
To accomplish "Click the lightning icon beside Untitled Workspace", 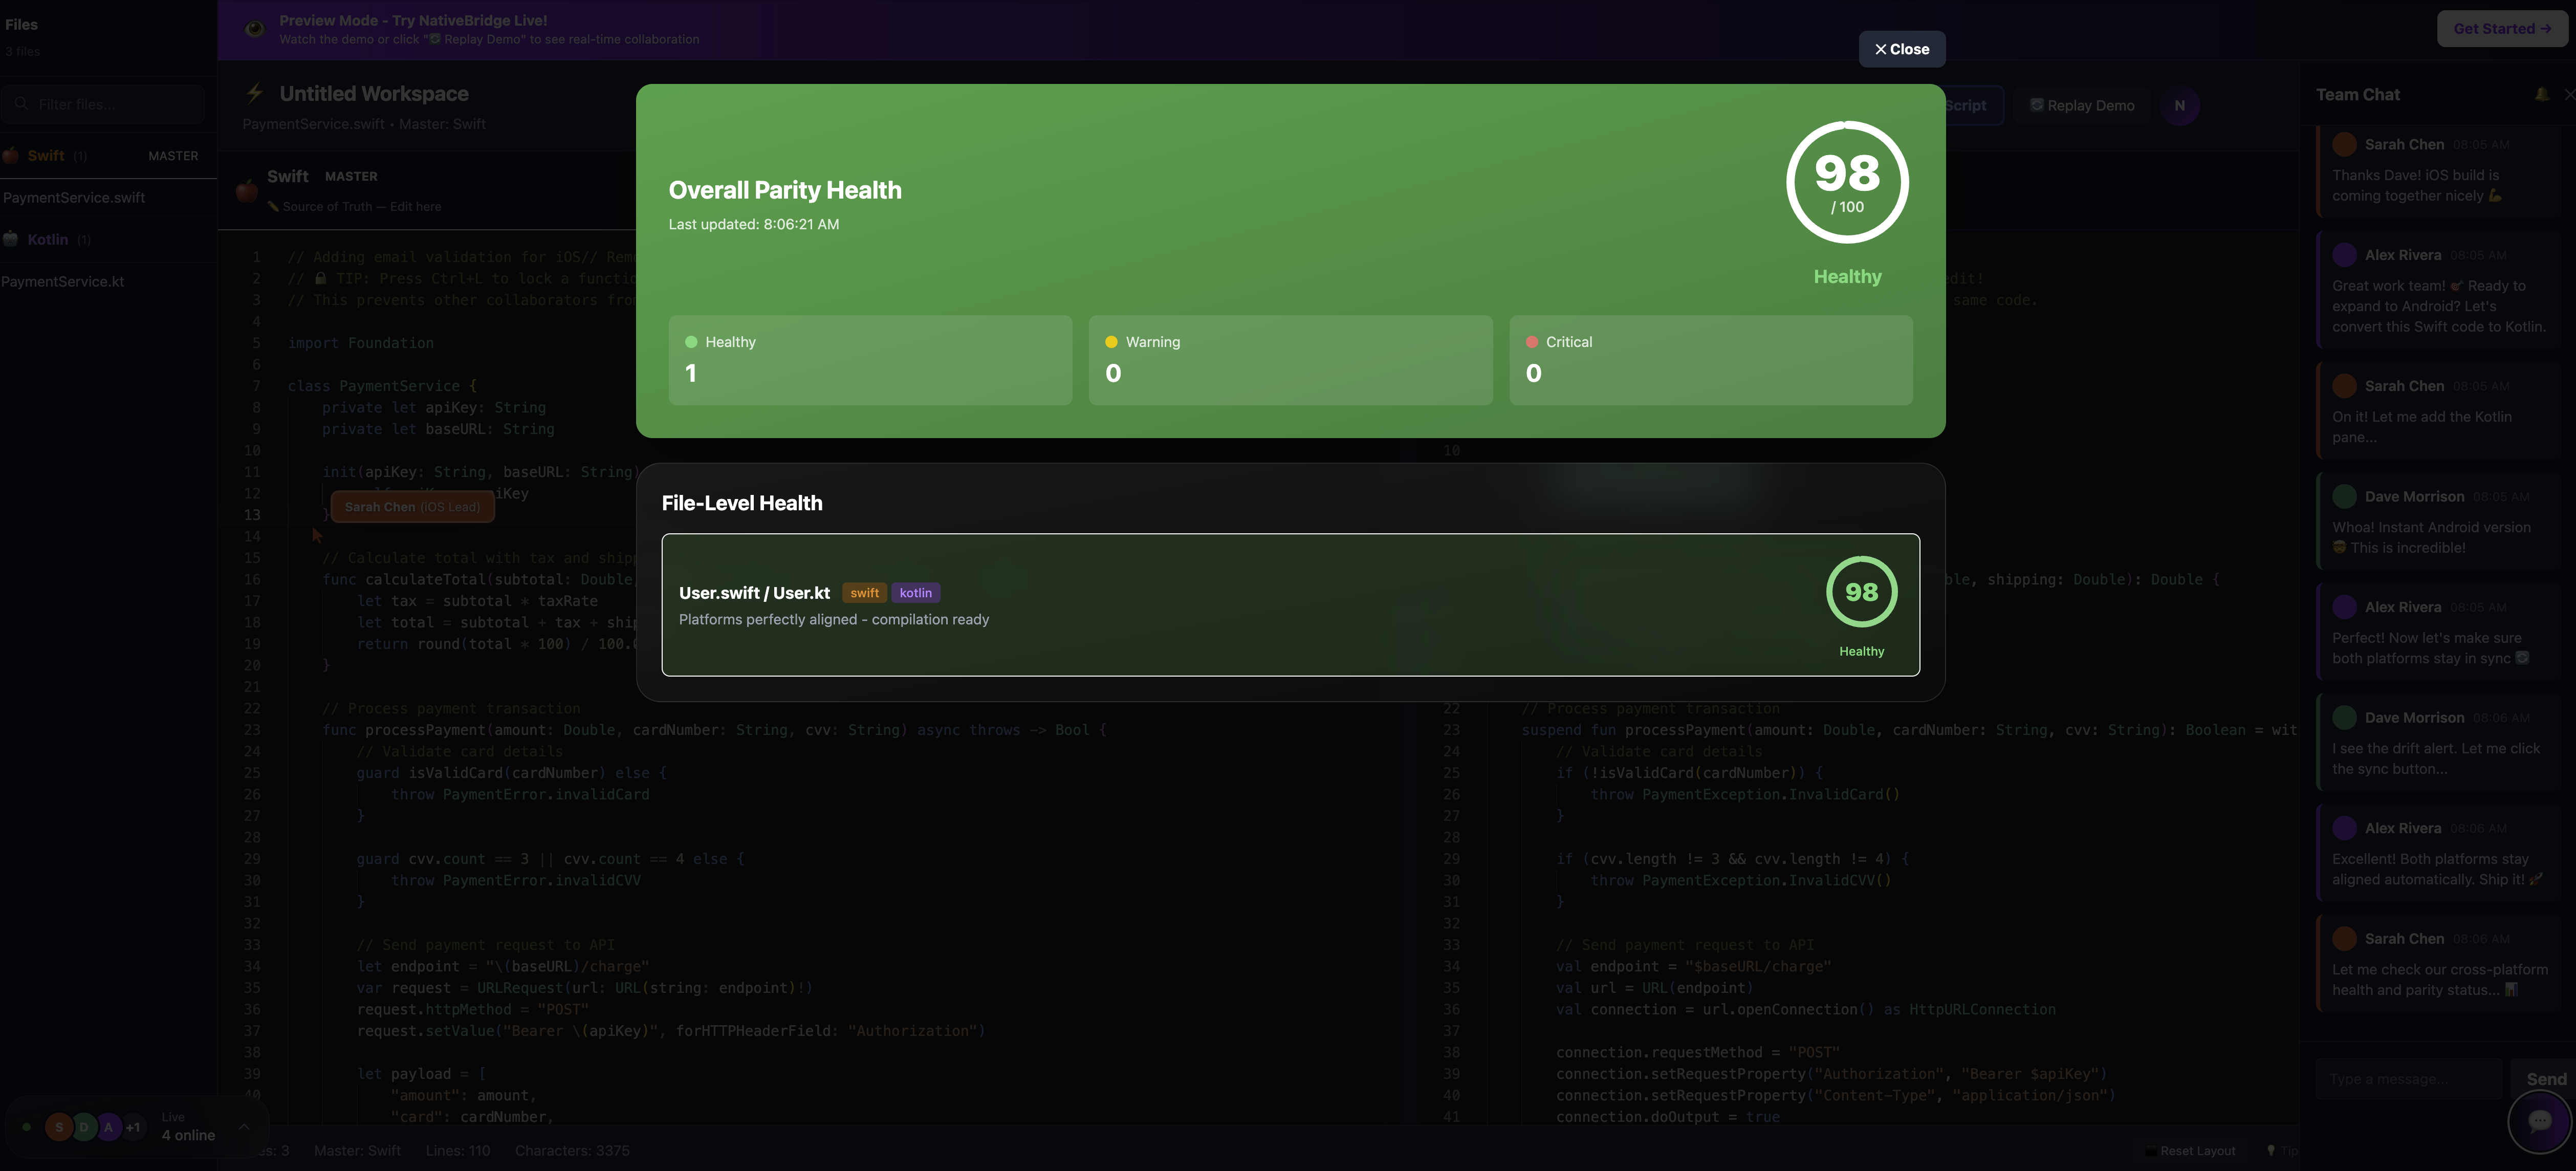I will click(x=254, y=92).
